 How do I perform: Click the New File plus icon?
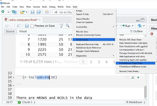(3, 12)
